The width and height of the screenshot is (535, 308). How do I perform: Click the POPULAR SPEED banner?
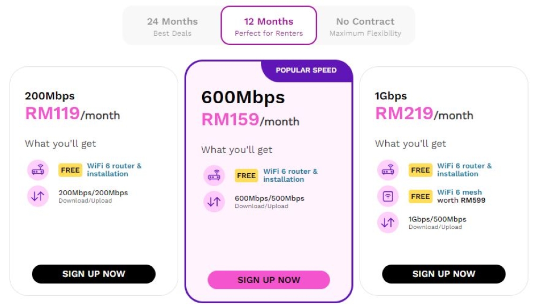coord(307,71)
